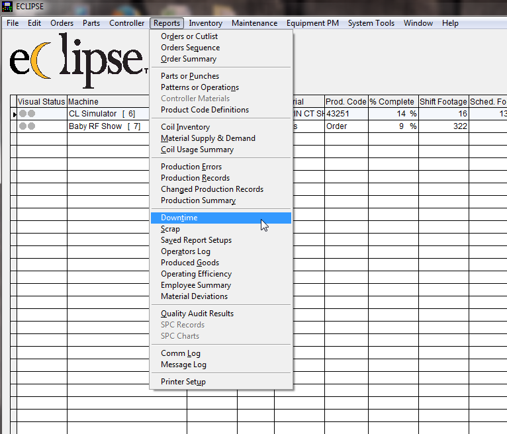Click the Machine column header
This screenshot has width=507, height=434.
pyautogui.click(x=109, y=101)
